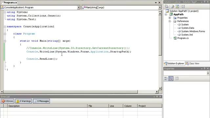Sort Error List by the File column

pyautogui.click(x=98, y=106)
